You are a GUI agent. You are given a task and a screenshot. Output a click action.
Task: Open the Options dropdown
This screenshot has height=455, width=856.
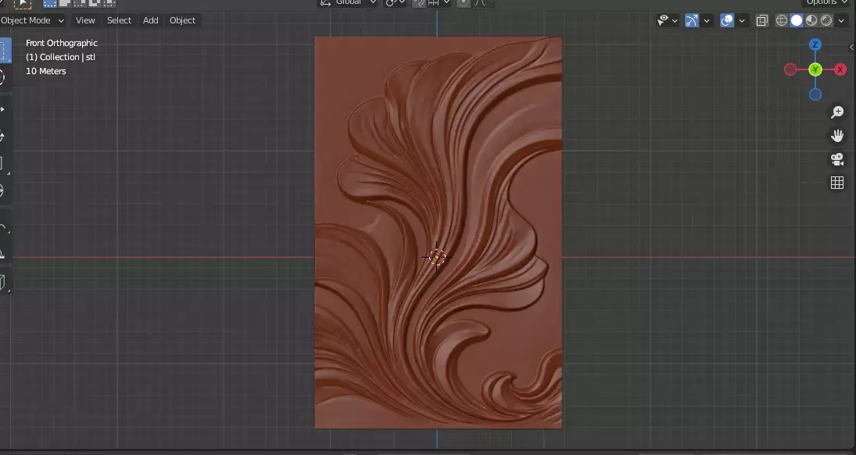[826, 2]
